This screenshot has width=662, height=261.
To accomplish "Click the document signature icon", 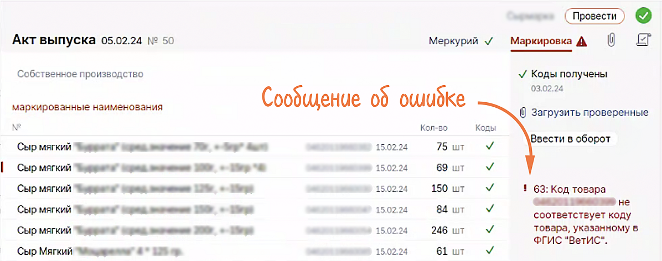I will tap(643, 40).
